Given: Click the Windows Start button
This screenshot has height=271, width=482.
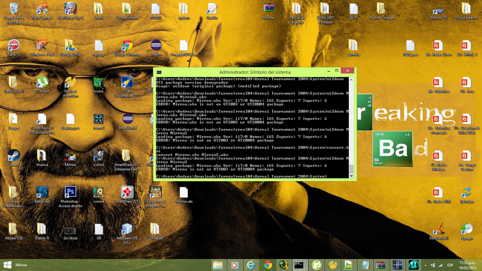Looking at the screenshot, I should [x=7, y=265].
